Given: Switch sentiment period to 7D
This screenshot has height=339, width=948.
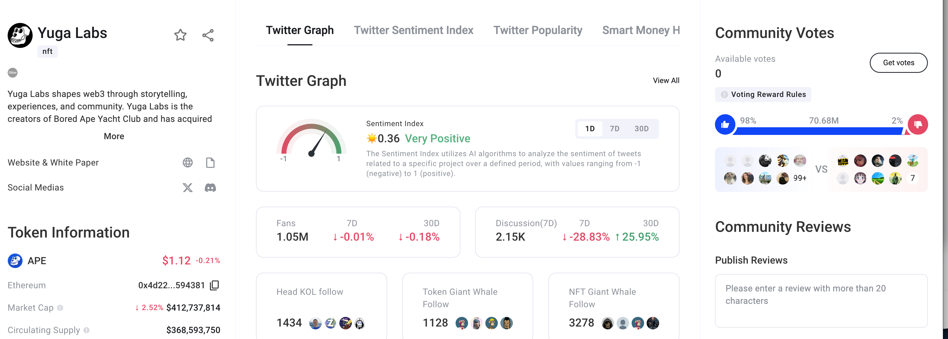Looking at the screenshot, I should coord(615,129).
